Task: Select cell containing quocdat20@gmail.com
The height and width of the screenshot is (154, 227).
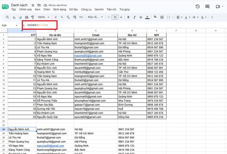Action: (96, 117)
